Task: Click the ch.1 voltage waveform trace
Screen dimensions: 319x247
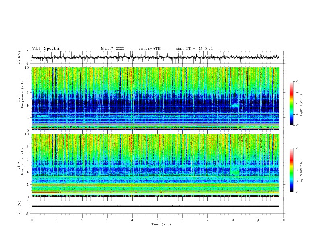Action: 155,57
